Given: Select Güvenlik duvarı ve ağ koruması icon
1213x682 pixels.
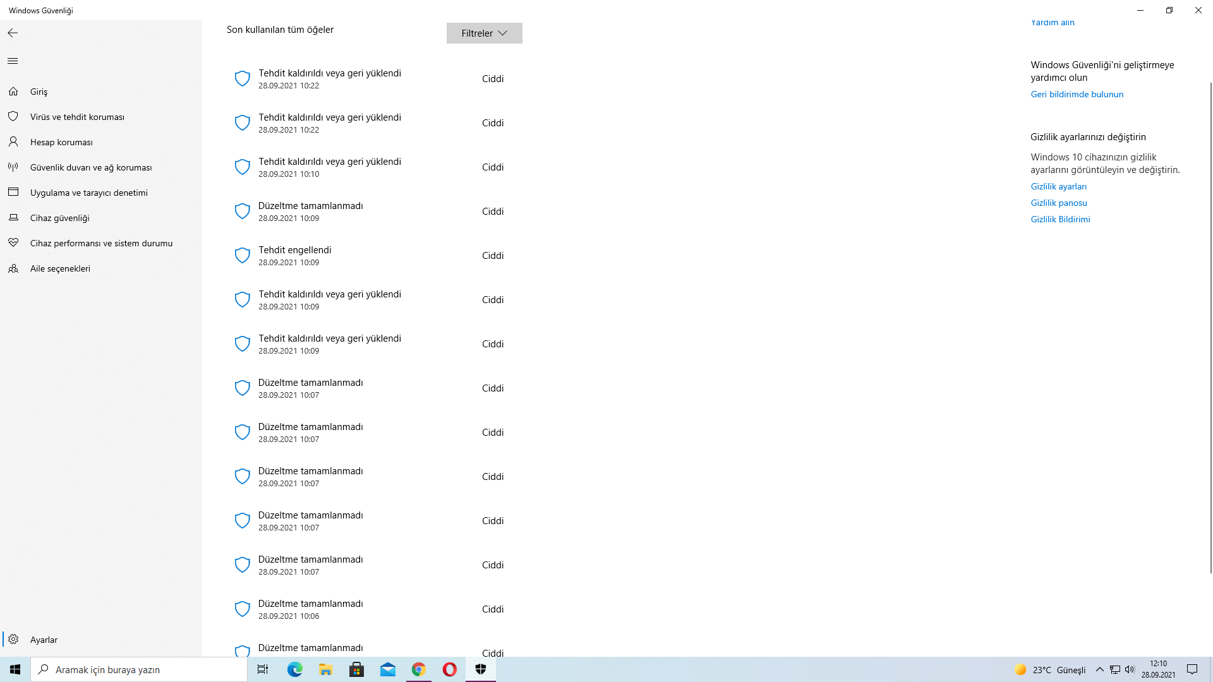Looking at the screenshot, I should (x=13, y=167).
